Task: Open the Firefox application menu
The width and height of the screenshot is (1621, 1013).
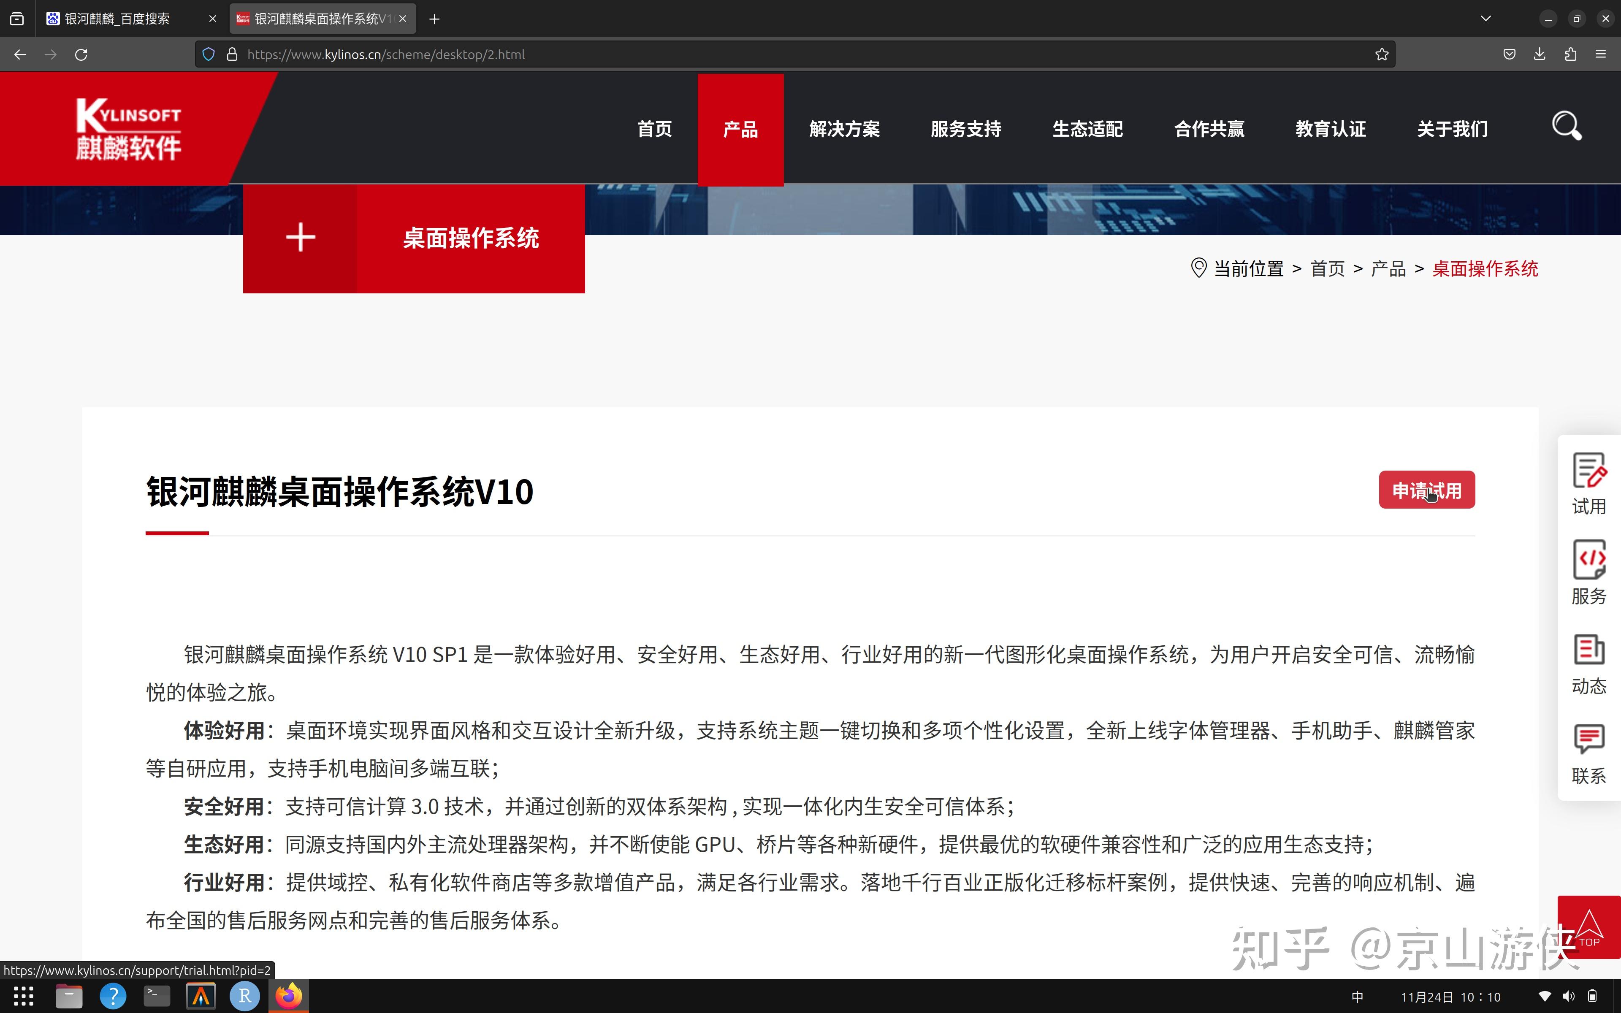Action: coord(1602,54)
